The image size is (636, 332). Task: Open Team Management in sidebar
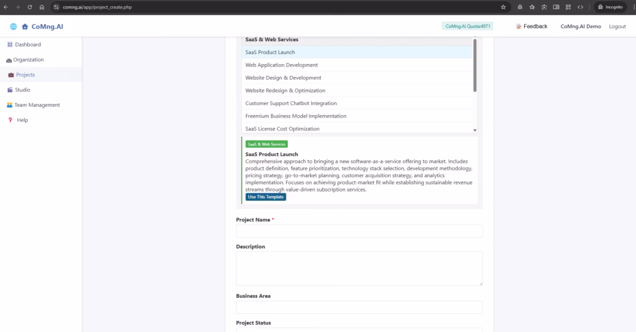click(x=34, y=104)
